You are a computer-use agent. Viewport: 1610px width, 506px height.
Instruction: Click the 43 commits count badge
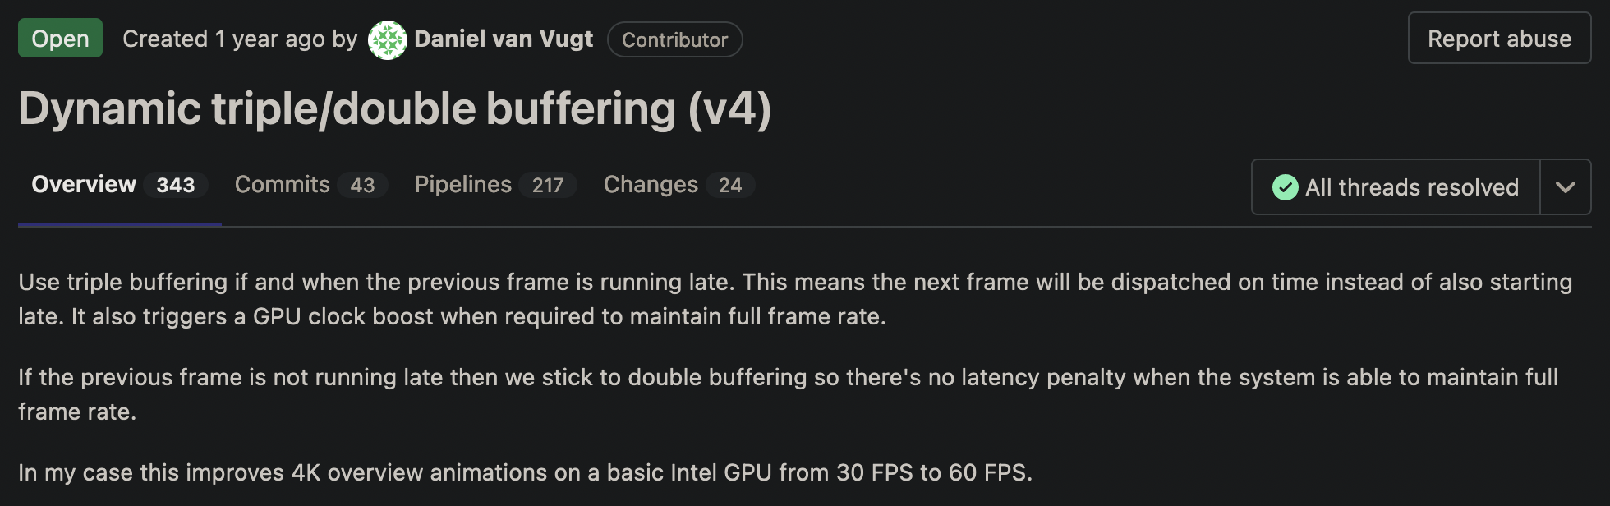(362, 186)
